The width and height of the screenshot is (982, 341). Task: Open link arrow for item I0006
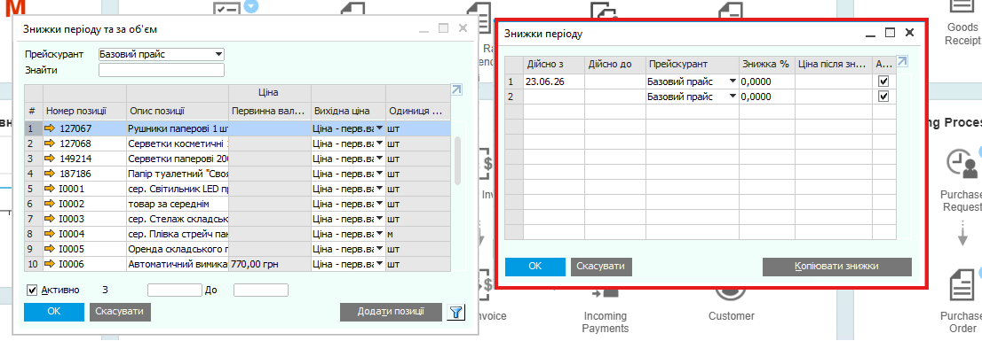pyautogui.click(x=51, y=264)
